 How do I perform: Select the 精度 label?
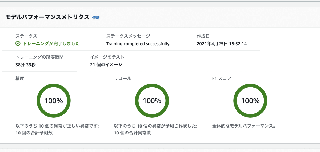pyautogui.click(x=20, y=79)
